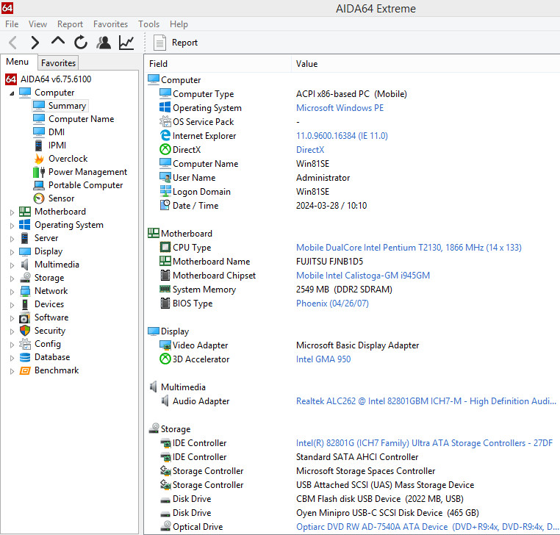Viewport: 560px width, 535px height.
Task: Open the Manage users person icon
Action: pyautogui.click(x=104, y=43)
